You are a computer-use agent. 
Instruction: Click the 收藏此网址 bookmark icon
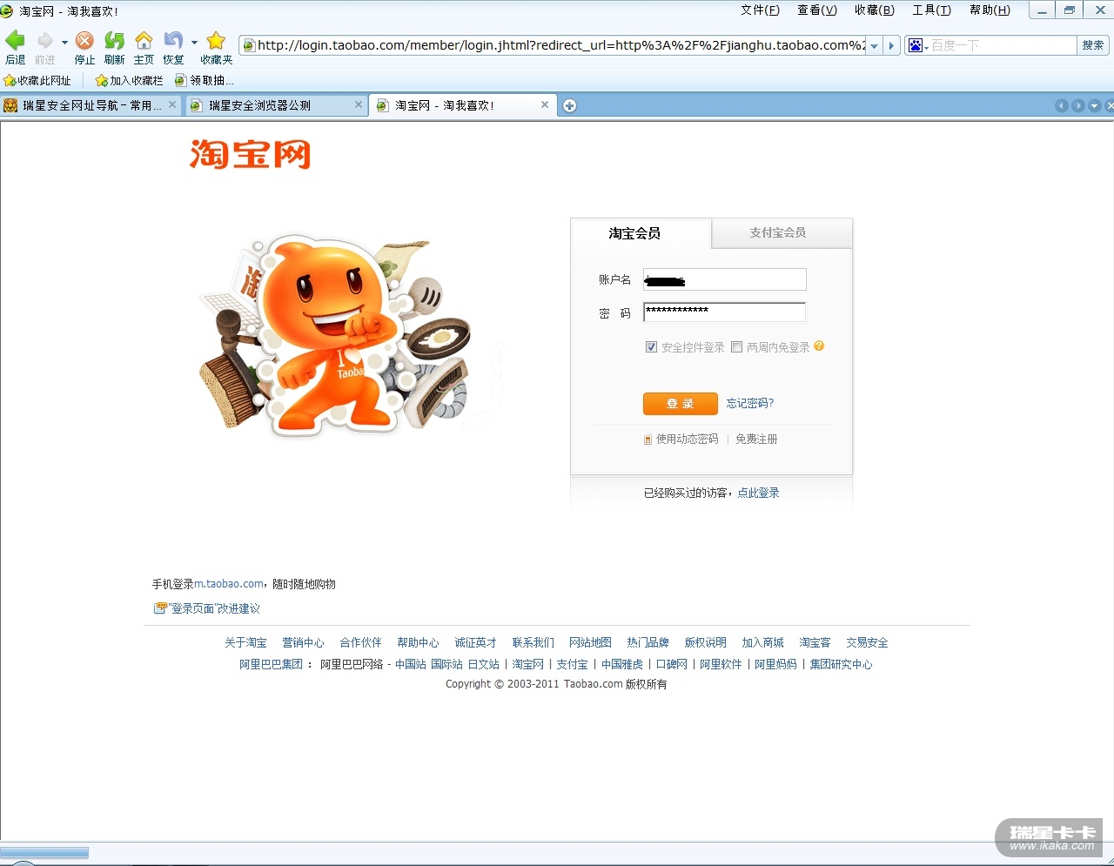pos(10,81)
